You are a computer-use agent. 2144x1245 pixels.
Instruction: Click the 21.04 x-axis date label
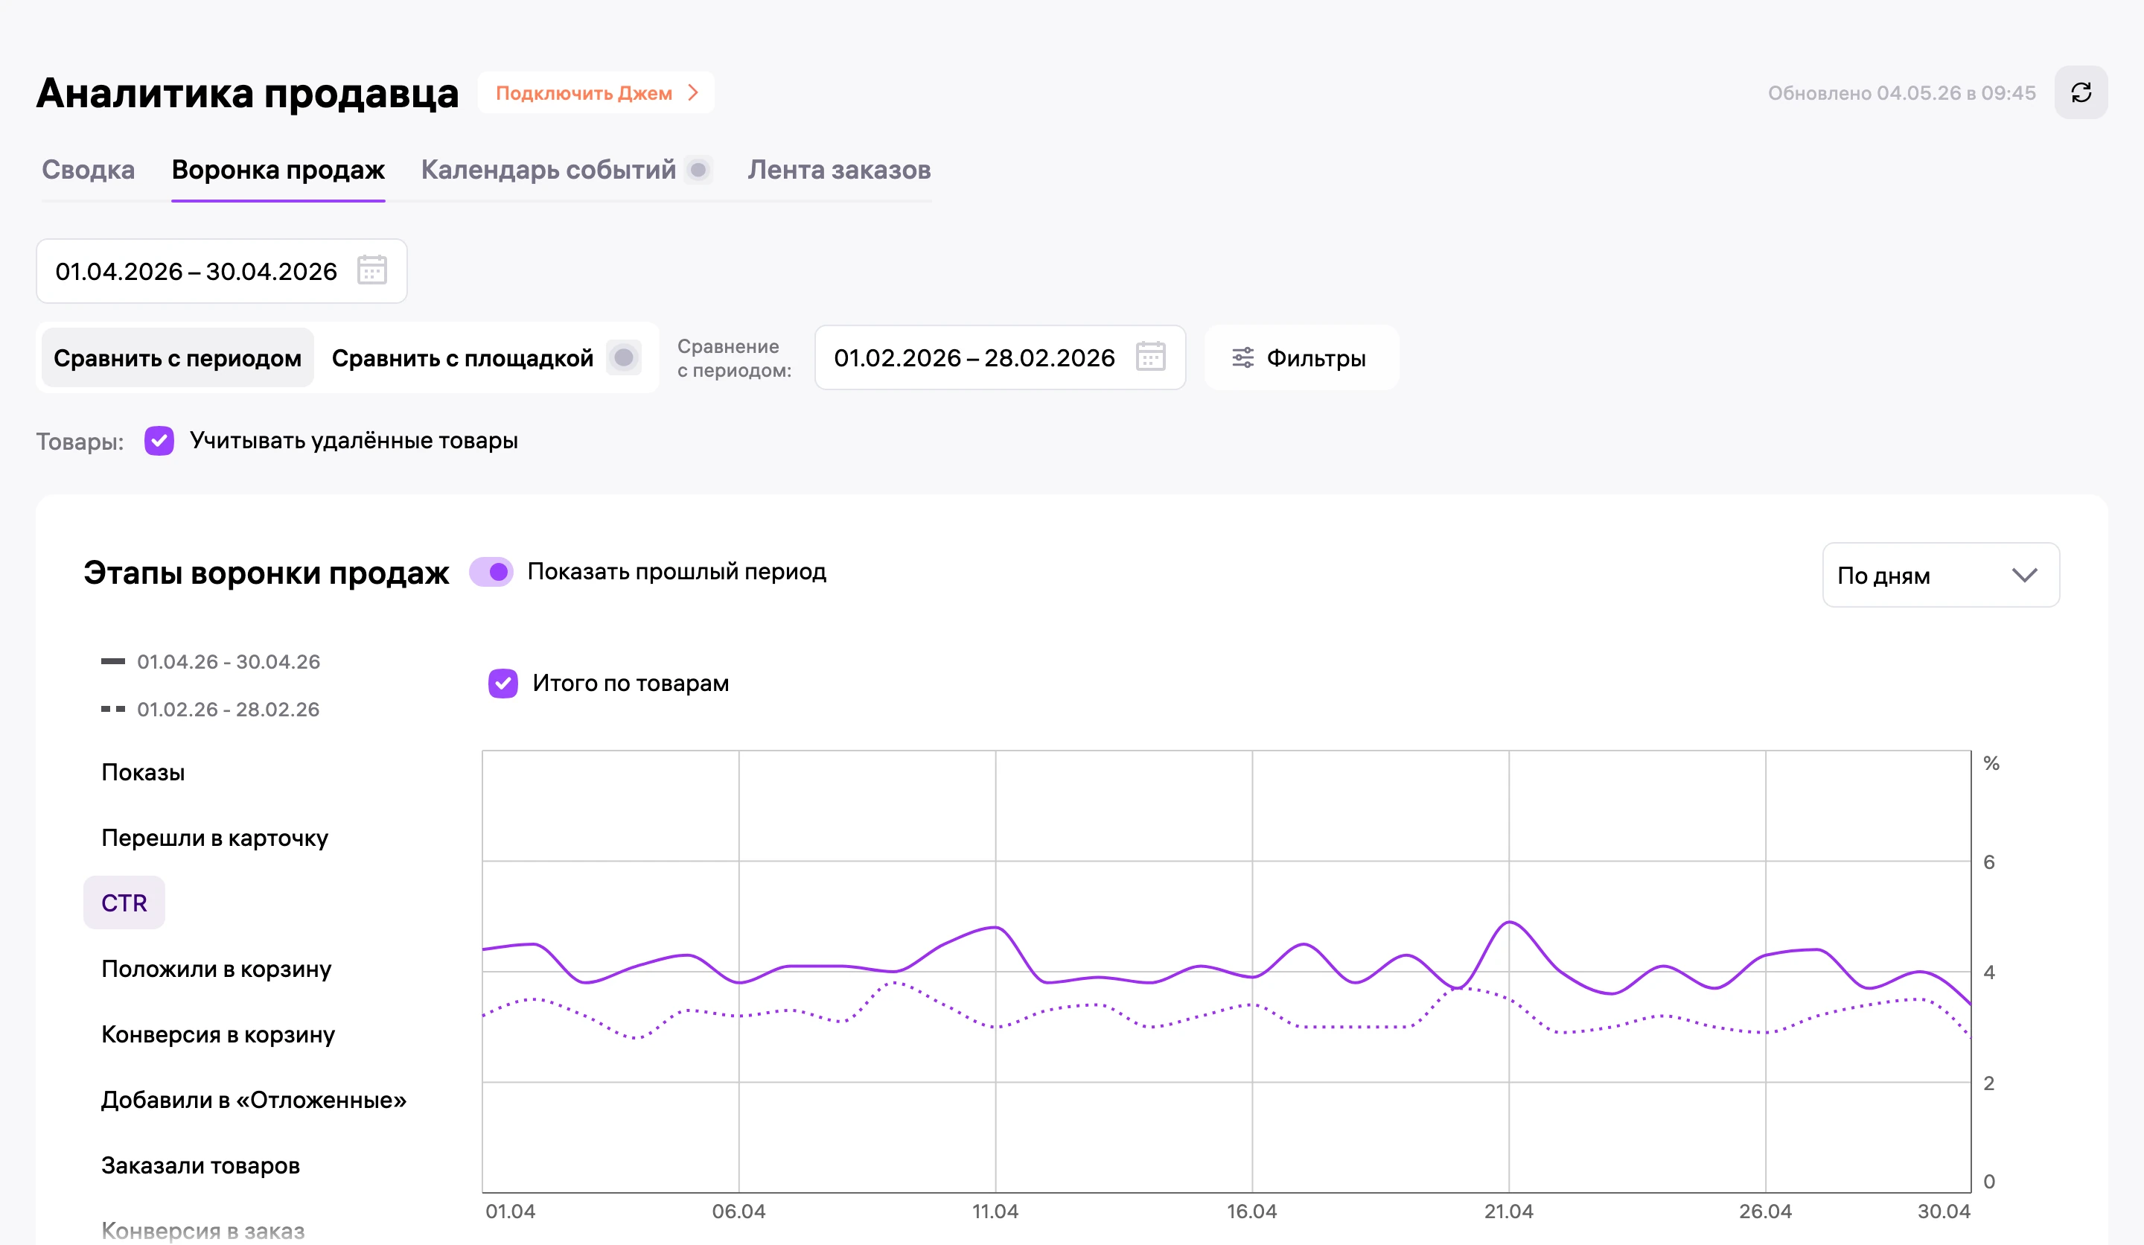pos(1508,1211)
